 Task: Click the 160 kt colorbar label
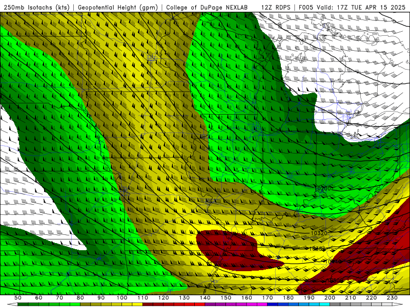tap(247, 298)
